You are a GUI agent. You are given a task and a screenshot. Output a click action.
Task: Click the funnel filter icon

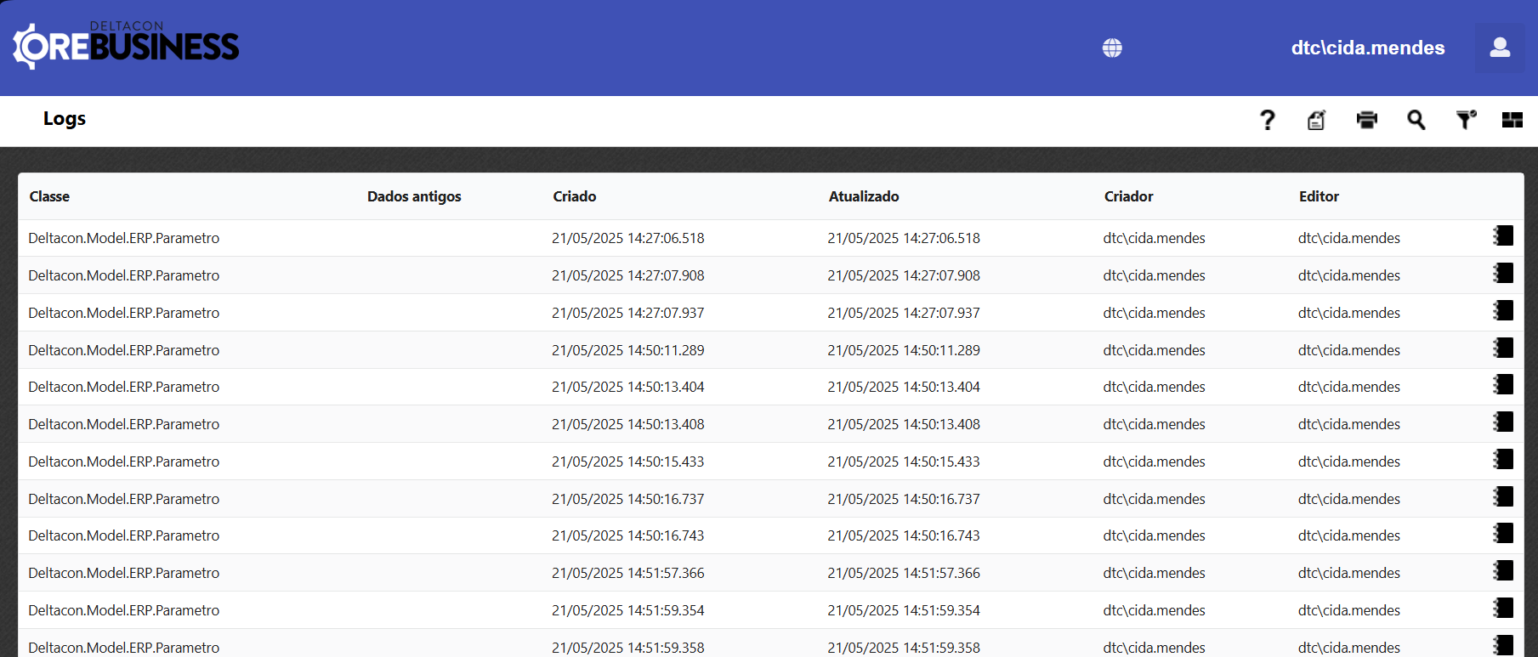click(x=1465, y=120)
